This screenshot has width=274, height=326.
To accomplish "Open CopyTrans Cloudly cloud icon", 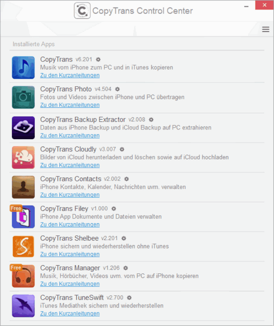I will (x=23, y=158).
